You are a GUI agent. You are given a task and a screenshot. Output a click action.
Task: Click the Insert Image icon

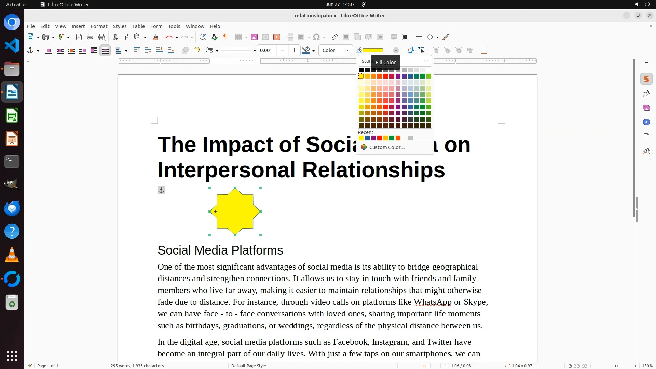pos(254,37)
